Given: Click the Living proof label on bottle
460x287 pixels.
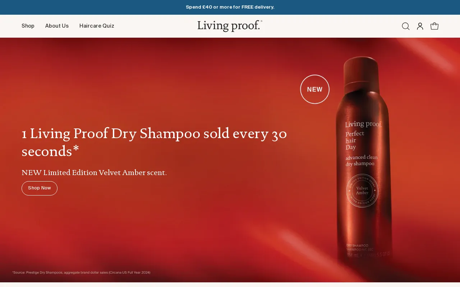Looking at the screenshot, I should pyautogui.click(x=363, y=124).
